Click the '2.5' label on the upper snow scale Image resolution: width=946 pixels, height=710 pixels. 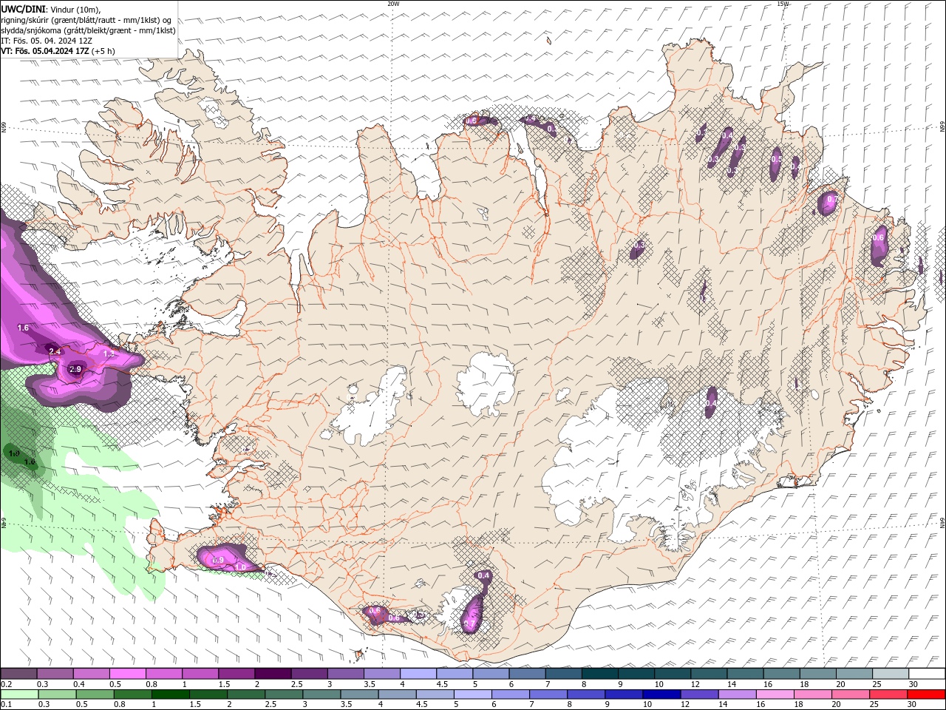coord(296,684)
